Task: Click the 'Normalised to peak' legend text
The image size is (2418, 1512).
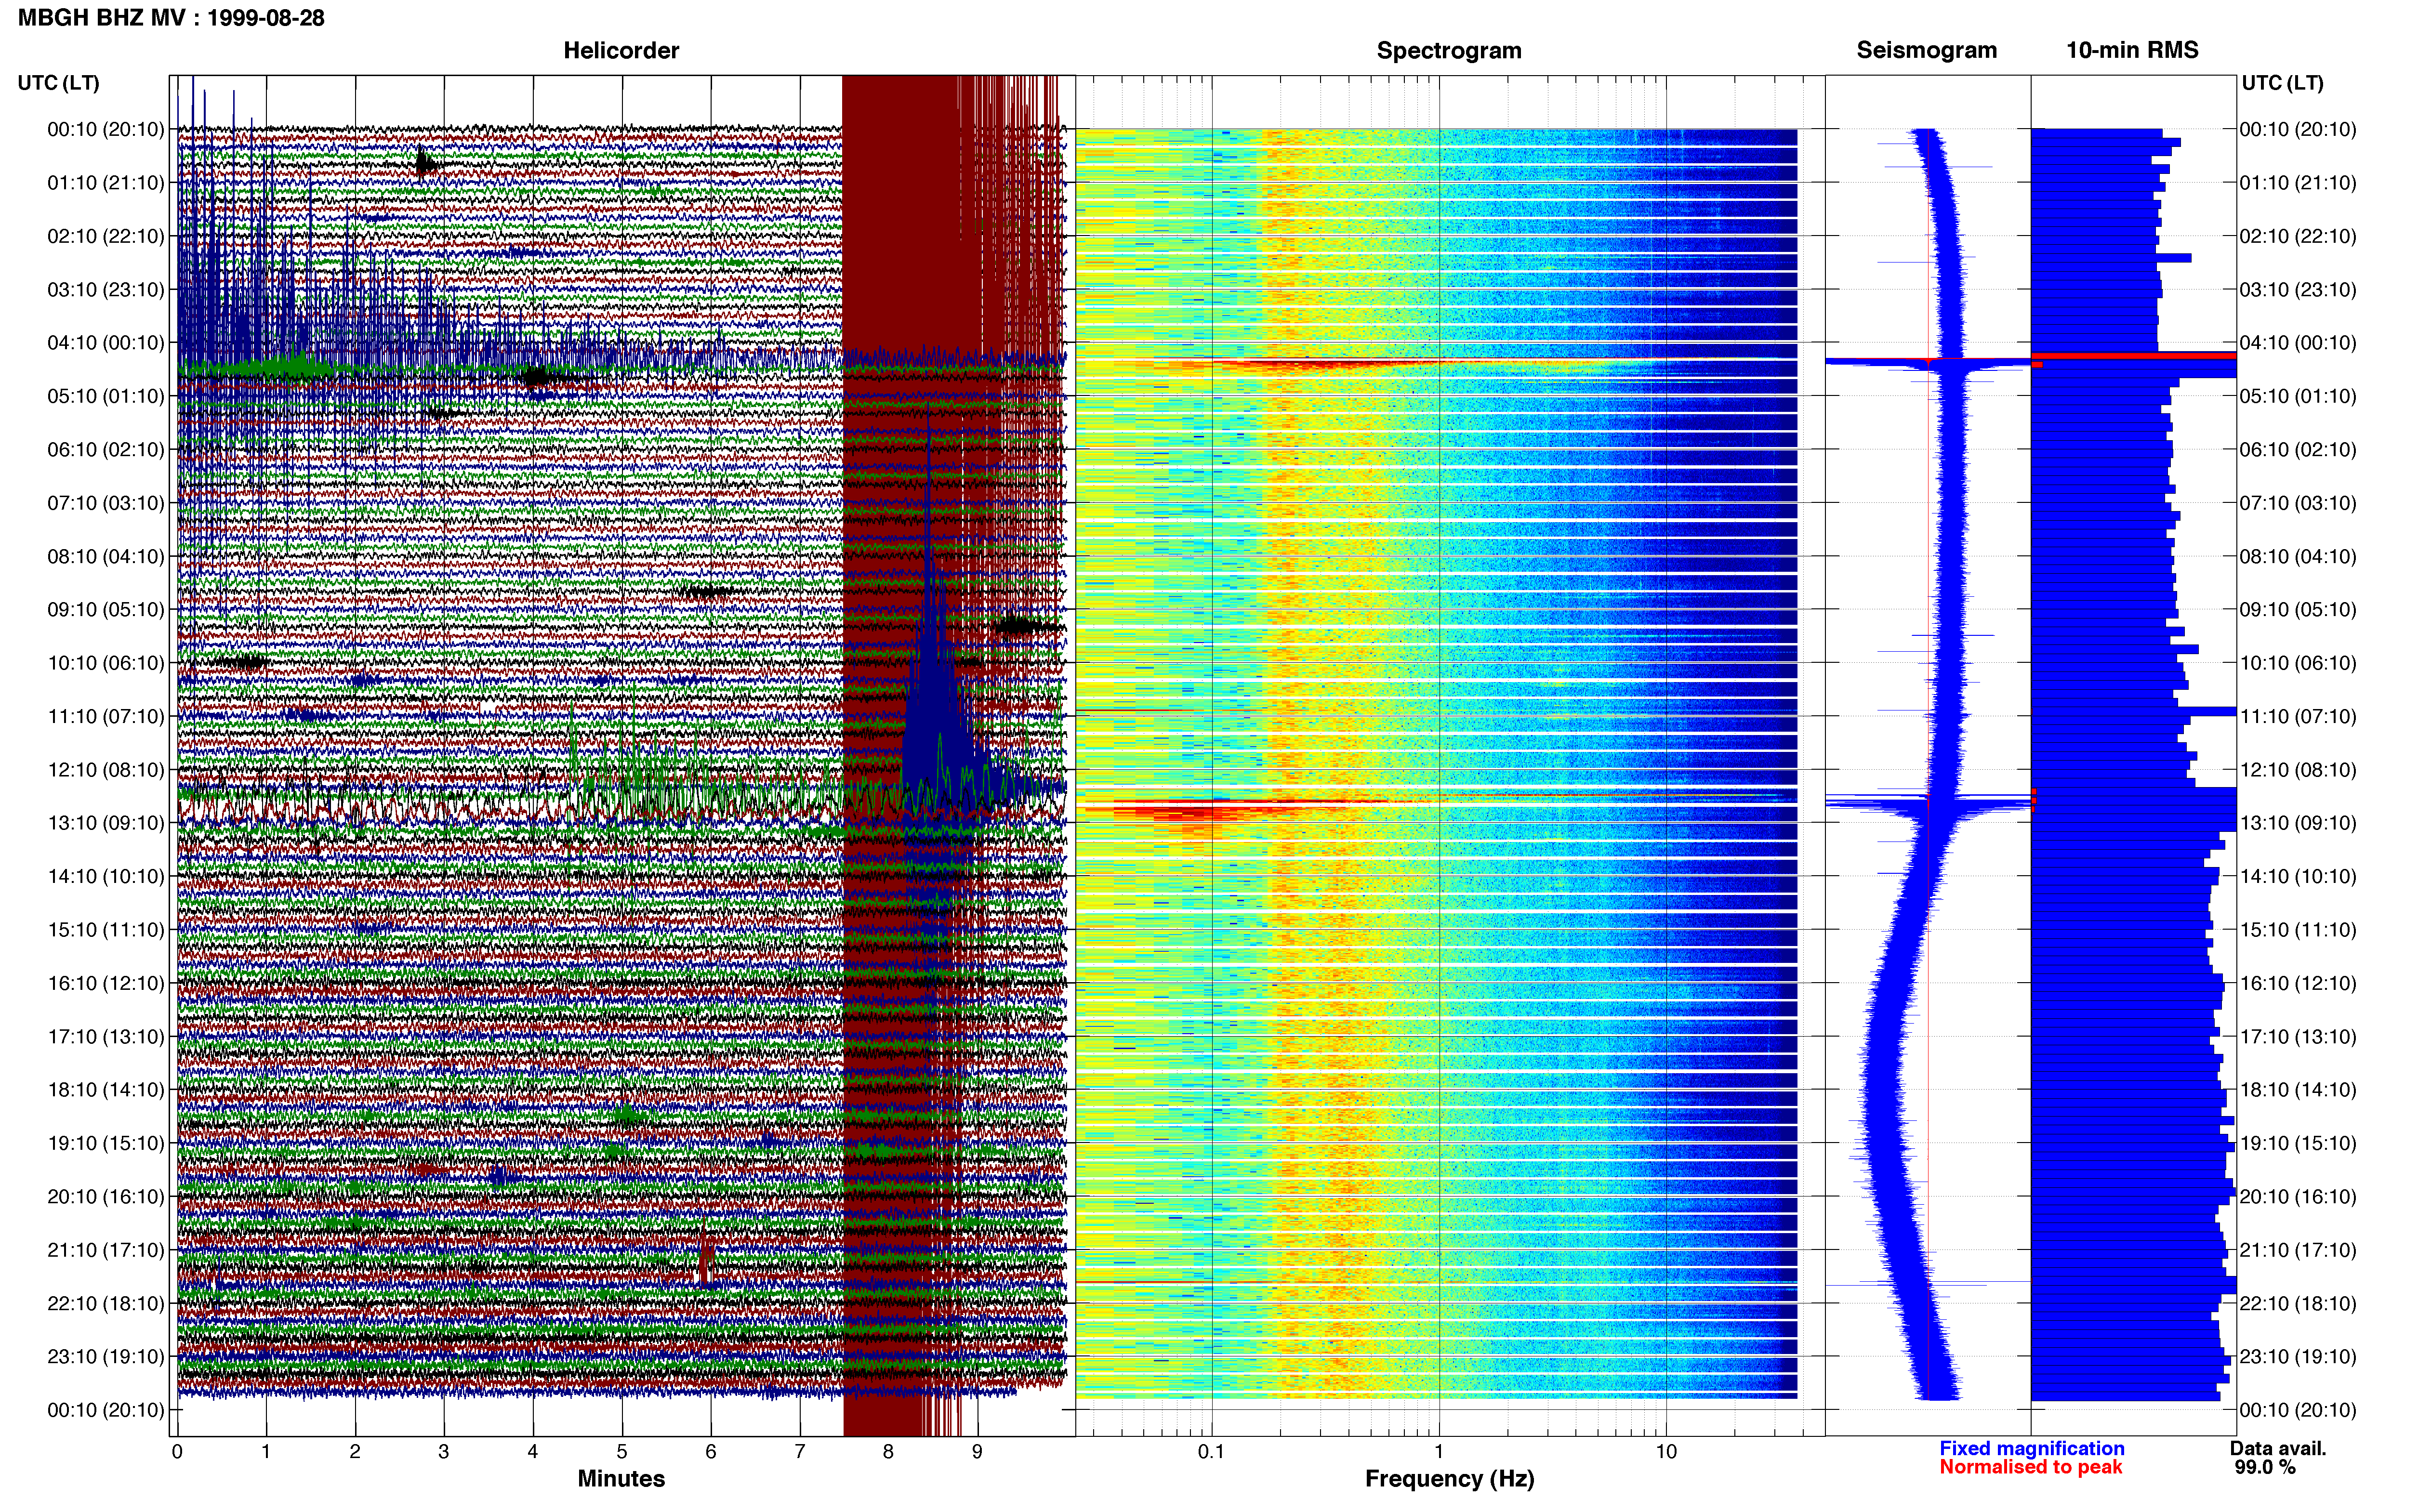Action: (2030, 1467)
